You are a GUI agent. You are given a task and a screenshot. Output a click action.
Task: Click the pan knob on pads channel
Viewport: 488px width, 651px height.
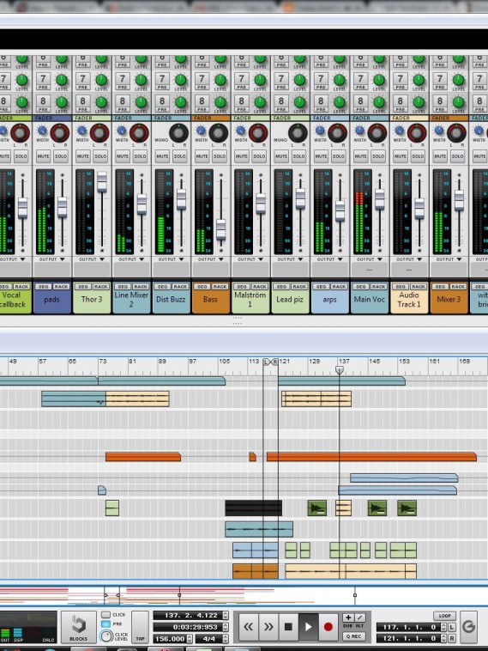pyautogui.click(x=60, y=133)
